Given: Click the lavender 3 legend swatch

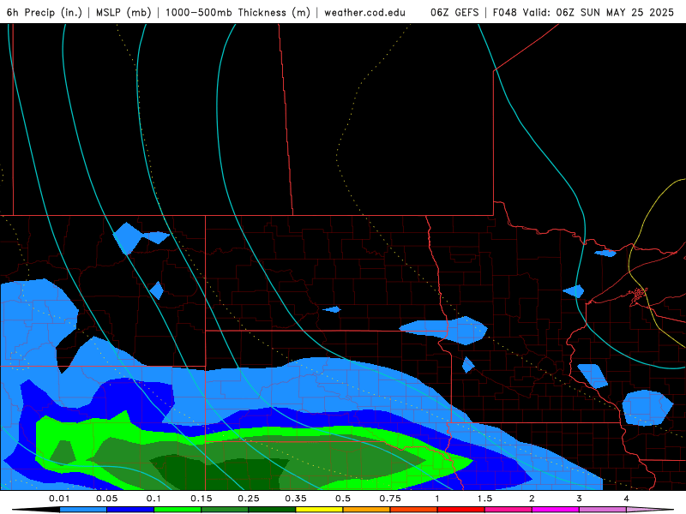Looking at the screenshot, I should 603,510.
